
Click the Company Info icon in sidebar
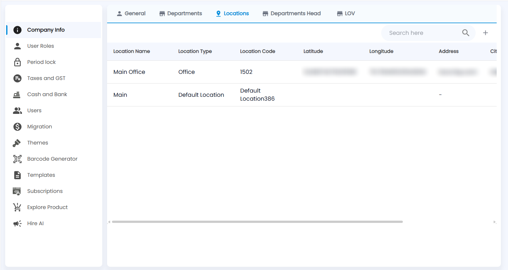pyautogui.click(x=17, y=30)
